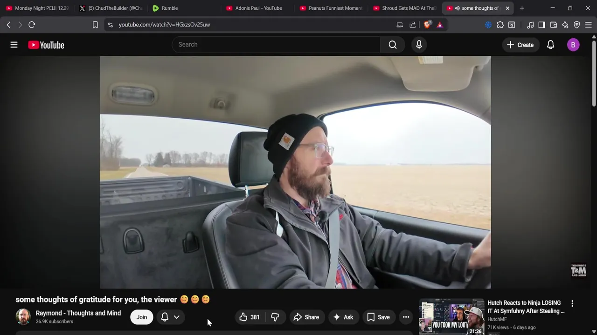Screen dimensions: 597x335
Task: Switch to Peanuts Funniest Moments tab
Action: (x=331, y=8)
